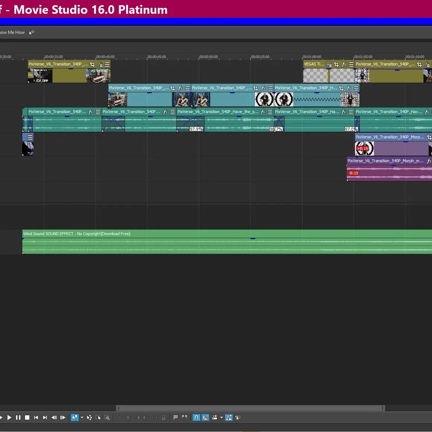
Task: Open Event FX on PixVerse_V6_Transition_540P_Have_the_s... audio clip
Action: coord(263,112)
